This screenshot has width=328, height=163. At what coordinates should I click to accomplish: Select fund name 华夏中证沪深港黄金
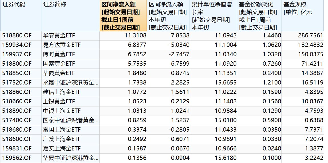[x=71, y=158]
